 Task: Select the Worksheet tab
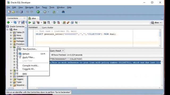point(33,27)
